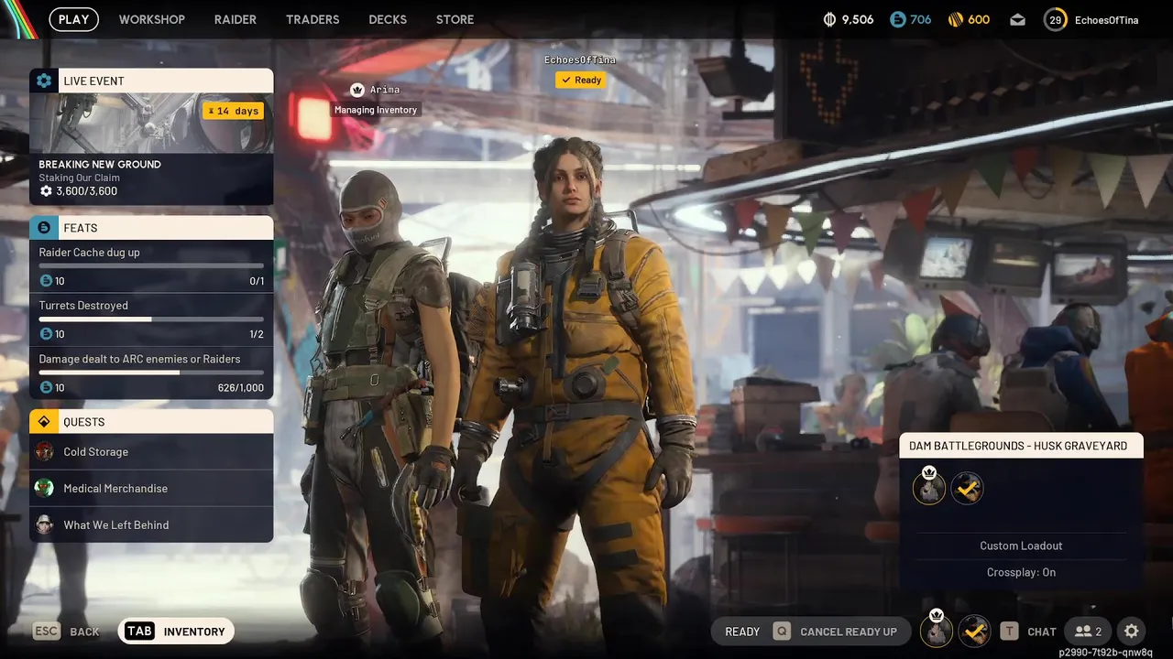
Task: Open the mail inbox icon
Action: pyautogui.click(x=1018, y=19)
